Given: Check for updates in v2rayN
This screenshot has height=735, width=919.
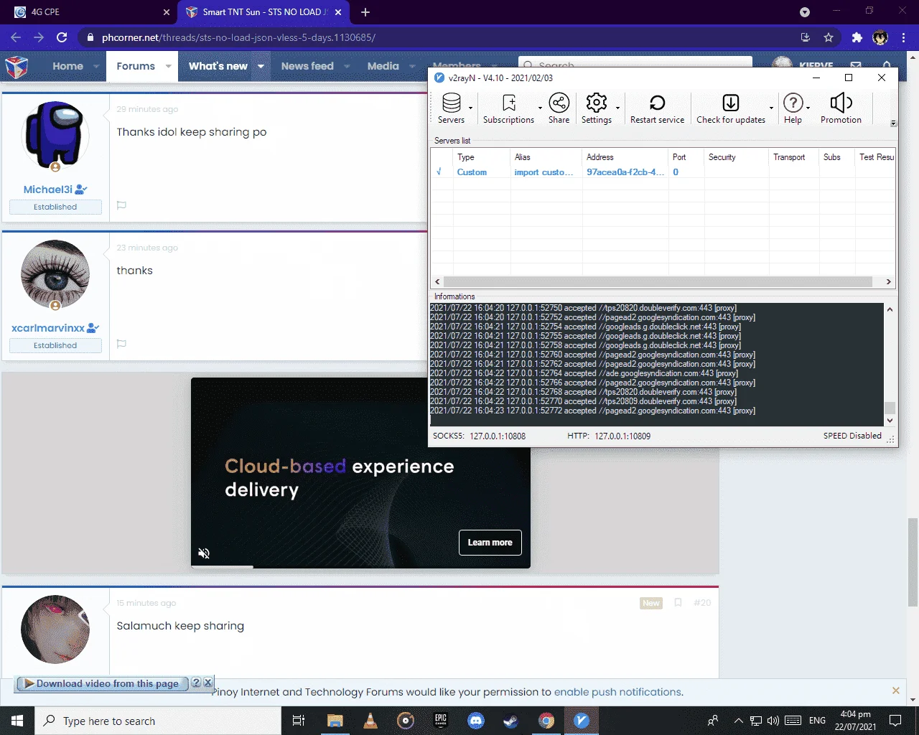Looking at the screenshot, I should tap(731, 109).
